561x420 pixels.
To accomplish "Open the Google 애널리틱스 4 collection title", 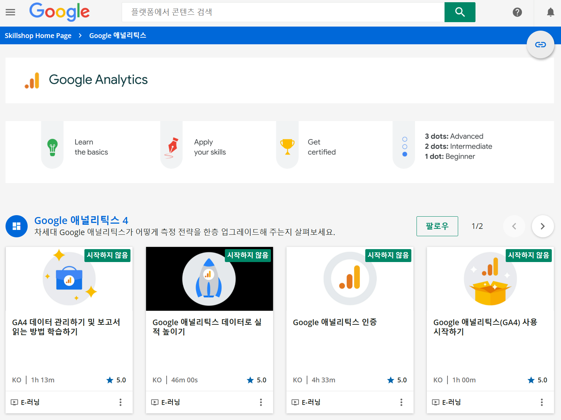I will (81, 220).
